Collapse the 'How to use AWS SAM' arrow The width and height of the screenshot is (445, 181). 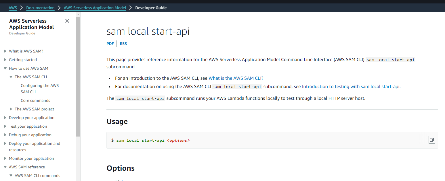click(x=5, y=68)
